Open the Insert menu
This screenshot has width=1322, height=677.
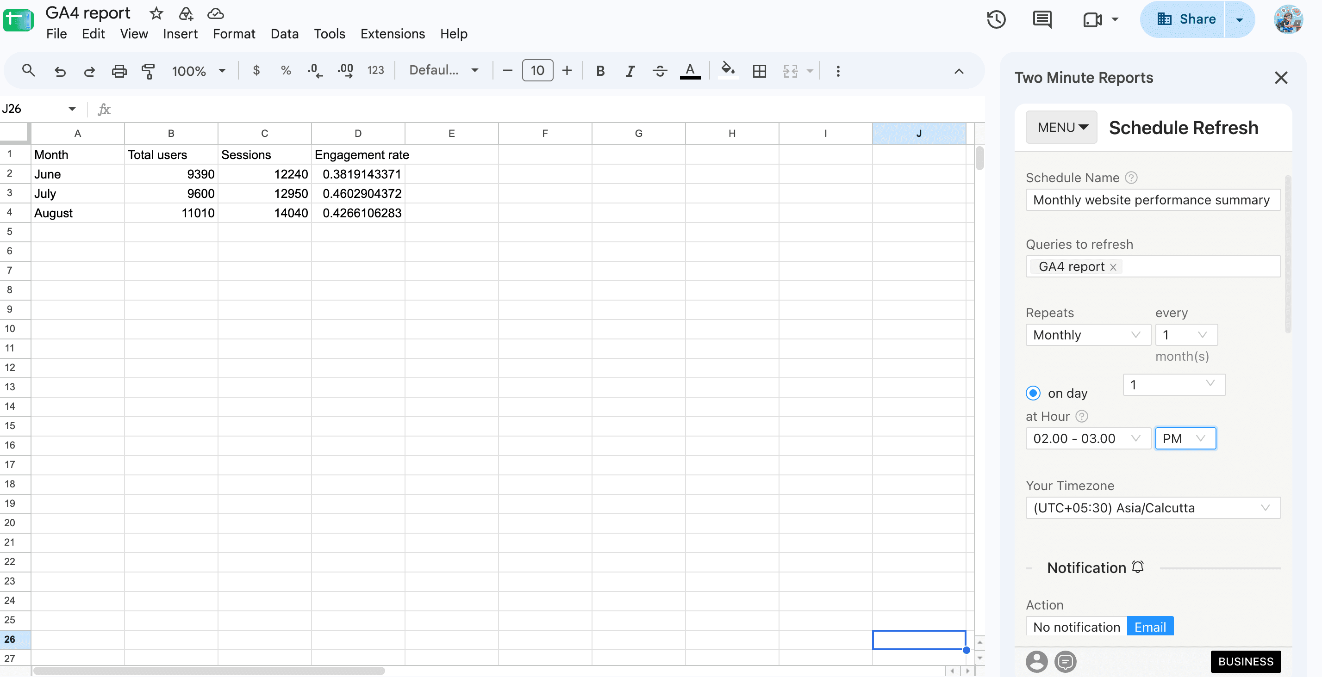coord(180,34)
